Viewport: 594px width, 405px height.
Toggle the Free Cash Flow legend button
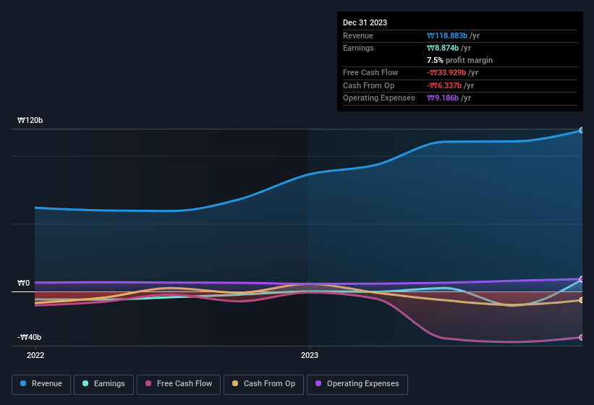tap(179, 384)
